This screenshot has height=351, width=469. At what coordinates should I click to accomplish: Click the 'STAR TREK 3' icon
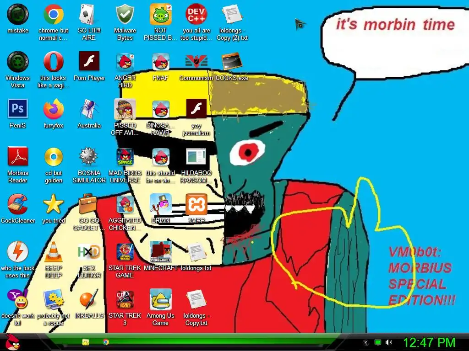click(125, 299)
